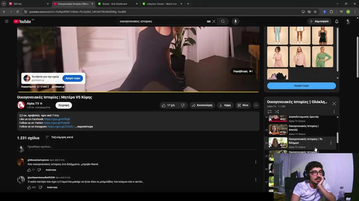Seek using the yellow ad progress bar
Image resolution: width=359 pixels, height=201 pixels.
tap(138, 92)
